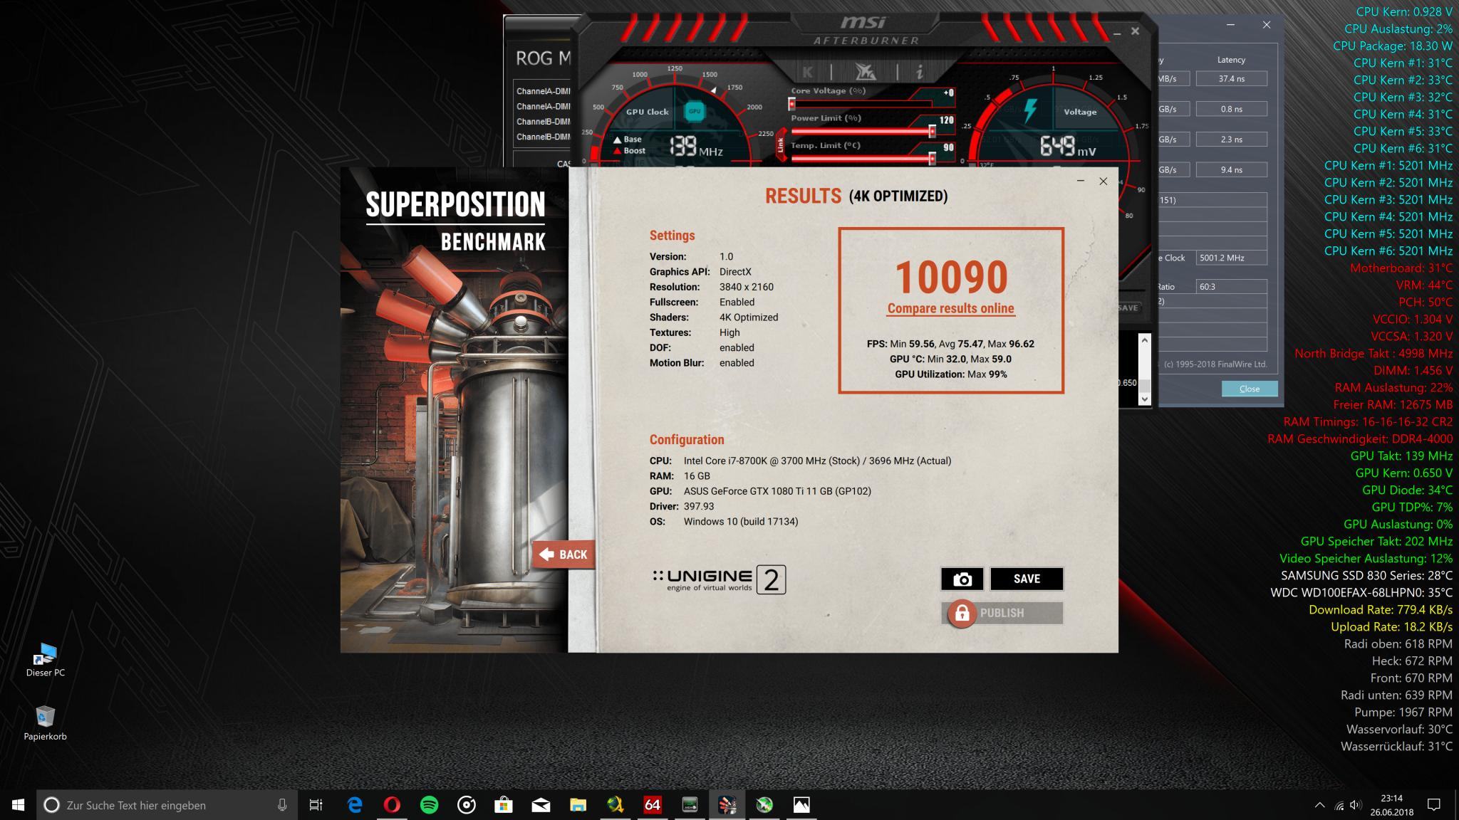The width and height of the screenshot is (1459, 820).
Task: Open the AIDA64 taskbar icon
Action: (652, 805)
